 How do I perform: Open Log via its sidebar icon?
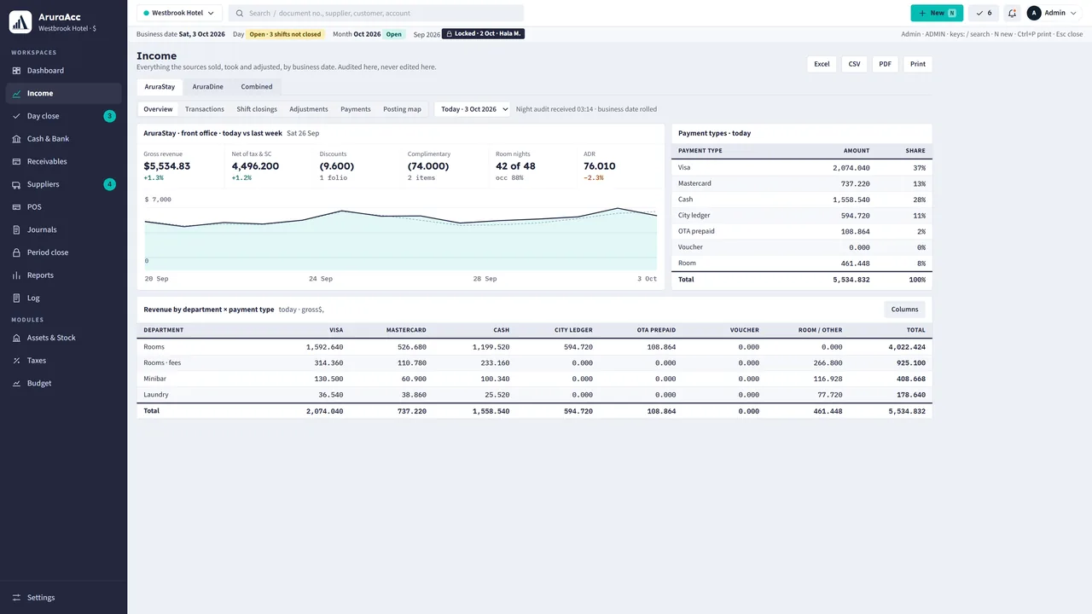pyautogui.click(x=17, y=298)
